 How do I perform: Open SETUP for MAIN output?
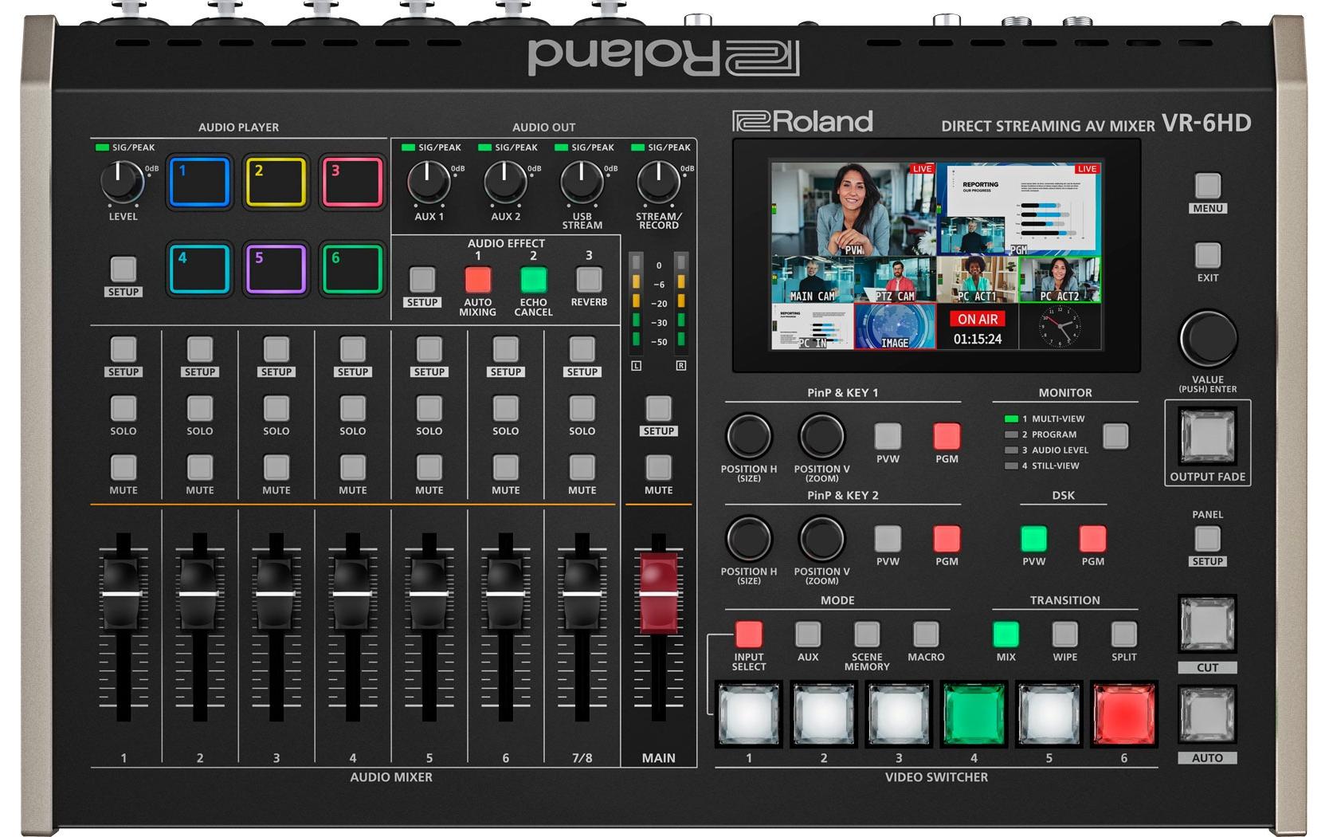pos(658,408)
